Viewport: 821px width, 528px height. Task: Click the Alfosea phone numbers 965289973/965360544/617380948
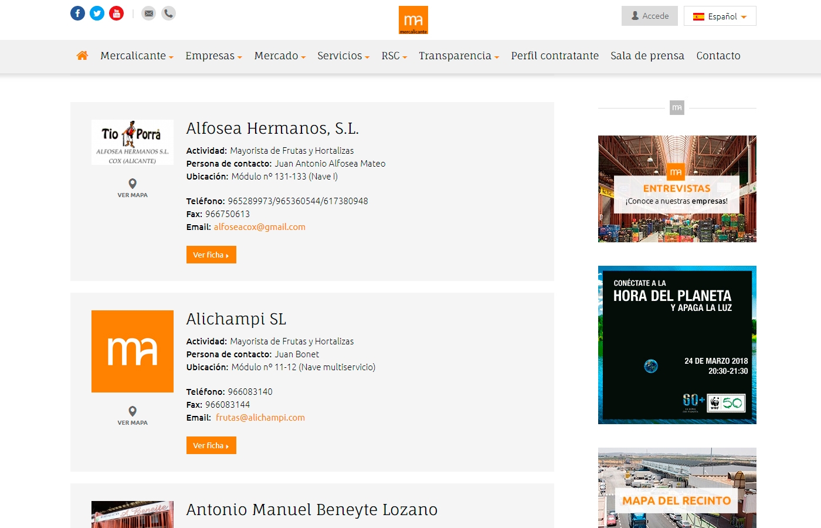(x=298, y=201)
